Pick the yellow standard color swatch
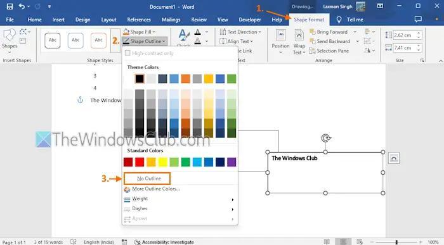Viewport: 444px width, 245px height. [x=162, y=162]
